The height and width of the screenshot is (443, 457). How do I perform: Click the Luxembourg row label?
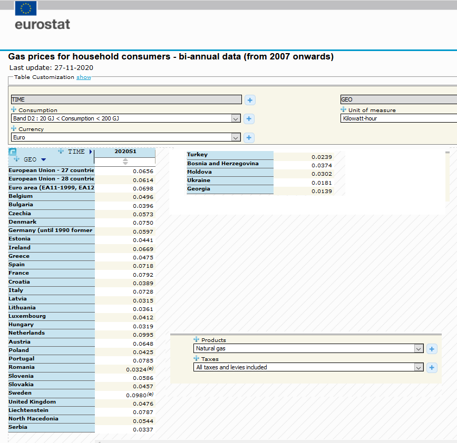(52, 316)
